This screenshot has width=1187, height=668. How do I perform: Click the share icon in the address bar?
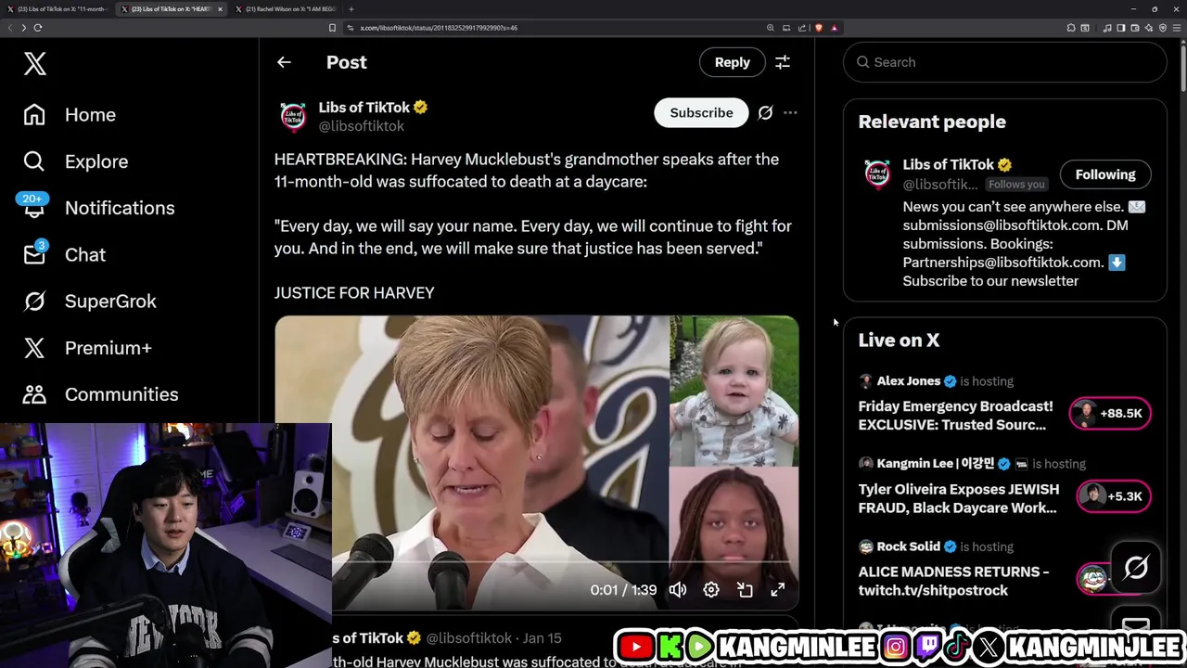point(802,28)
